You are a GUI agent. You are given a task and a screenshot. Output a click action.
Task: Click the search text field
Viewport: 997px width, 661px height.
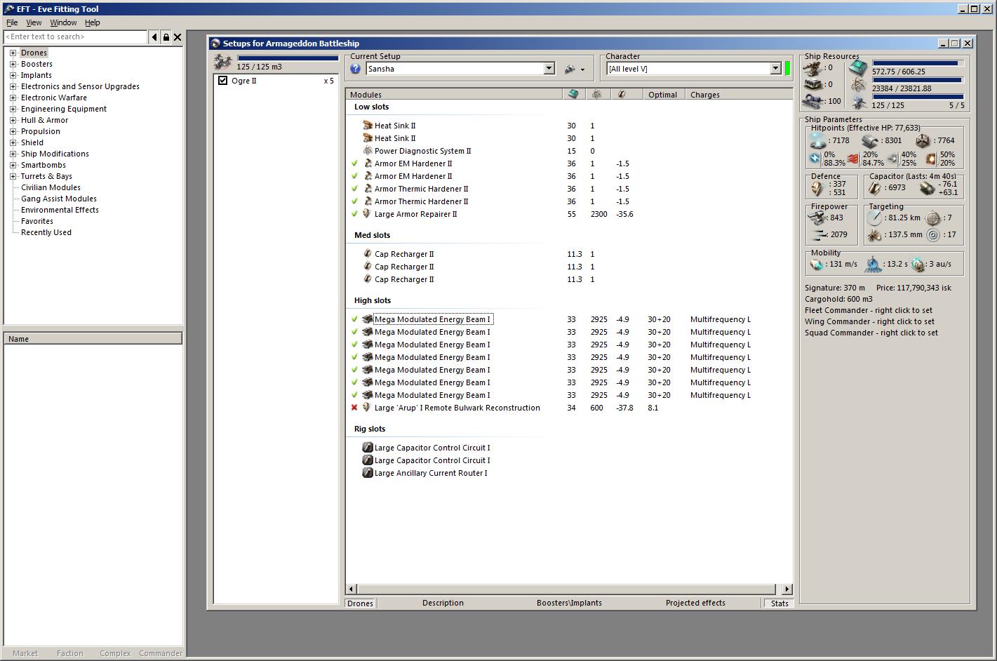click(76, 37)
